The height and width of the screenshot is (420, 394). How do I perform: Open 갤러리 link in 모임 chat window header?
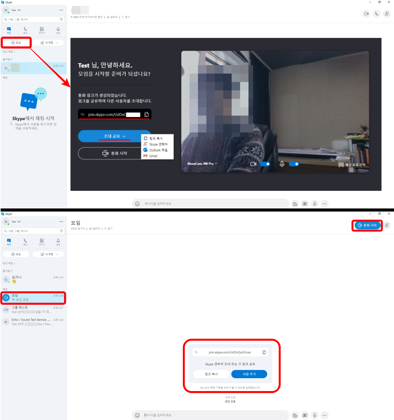point(95,229)
